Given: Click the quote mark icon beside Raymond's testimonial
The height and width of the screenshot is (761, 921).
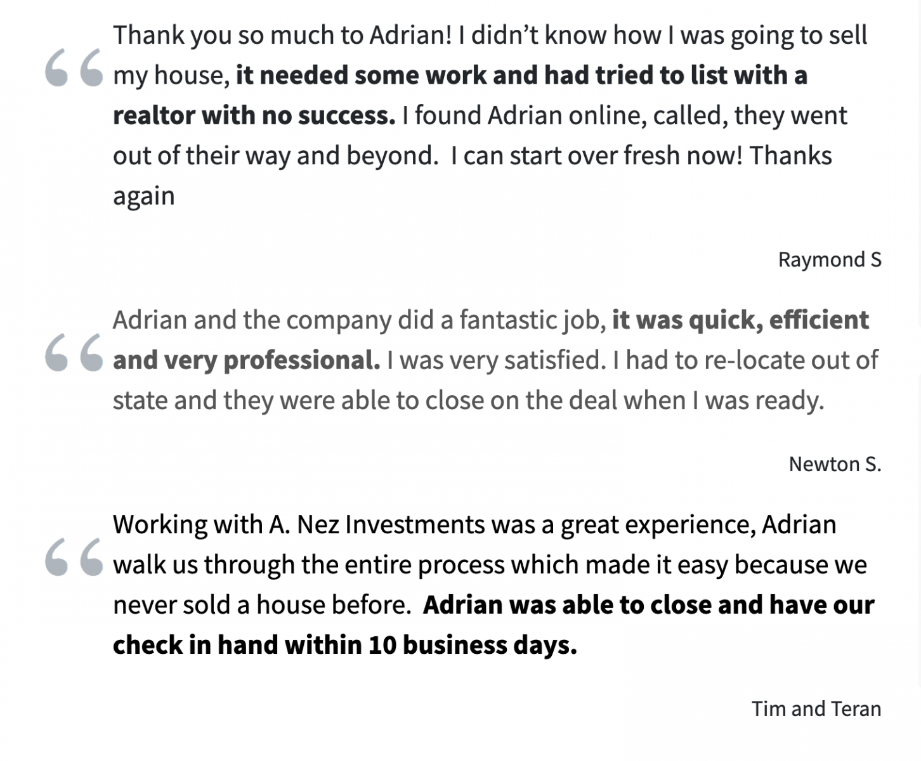Looking at the screenshot, I should pos(74,67).
